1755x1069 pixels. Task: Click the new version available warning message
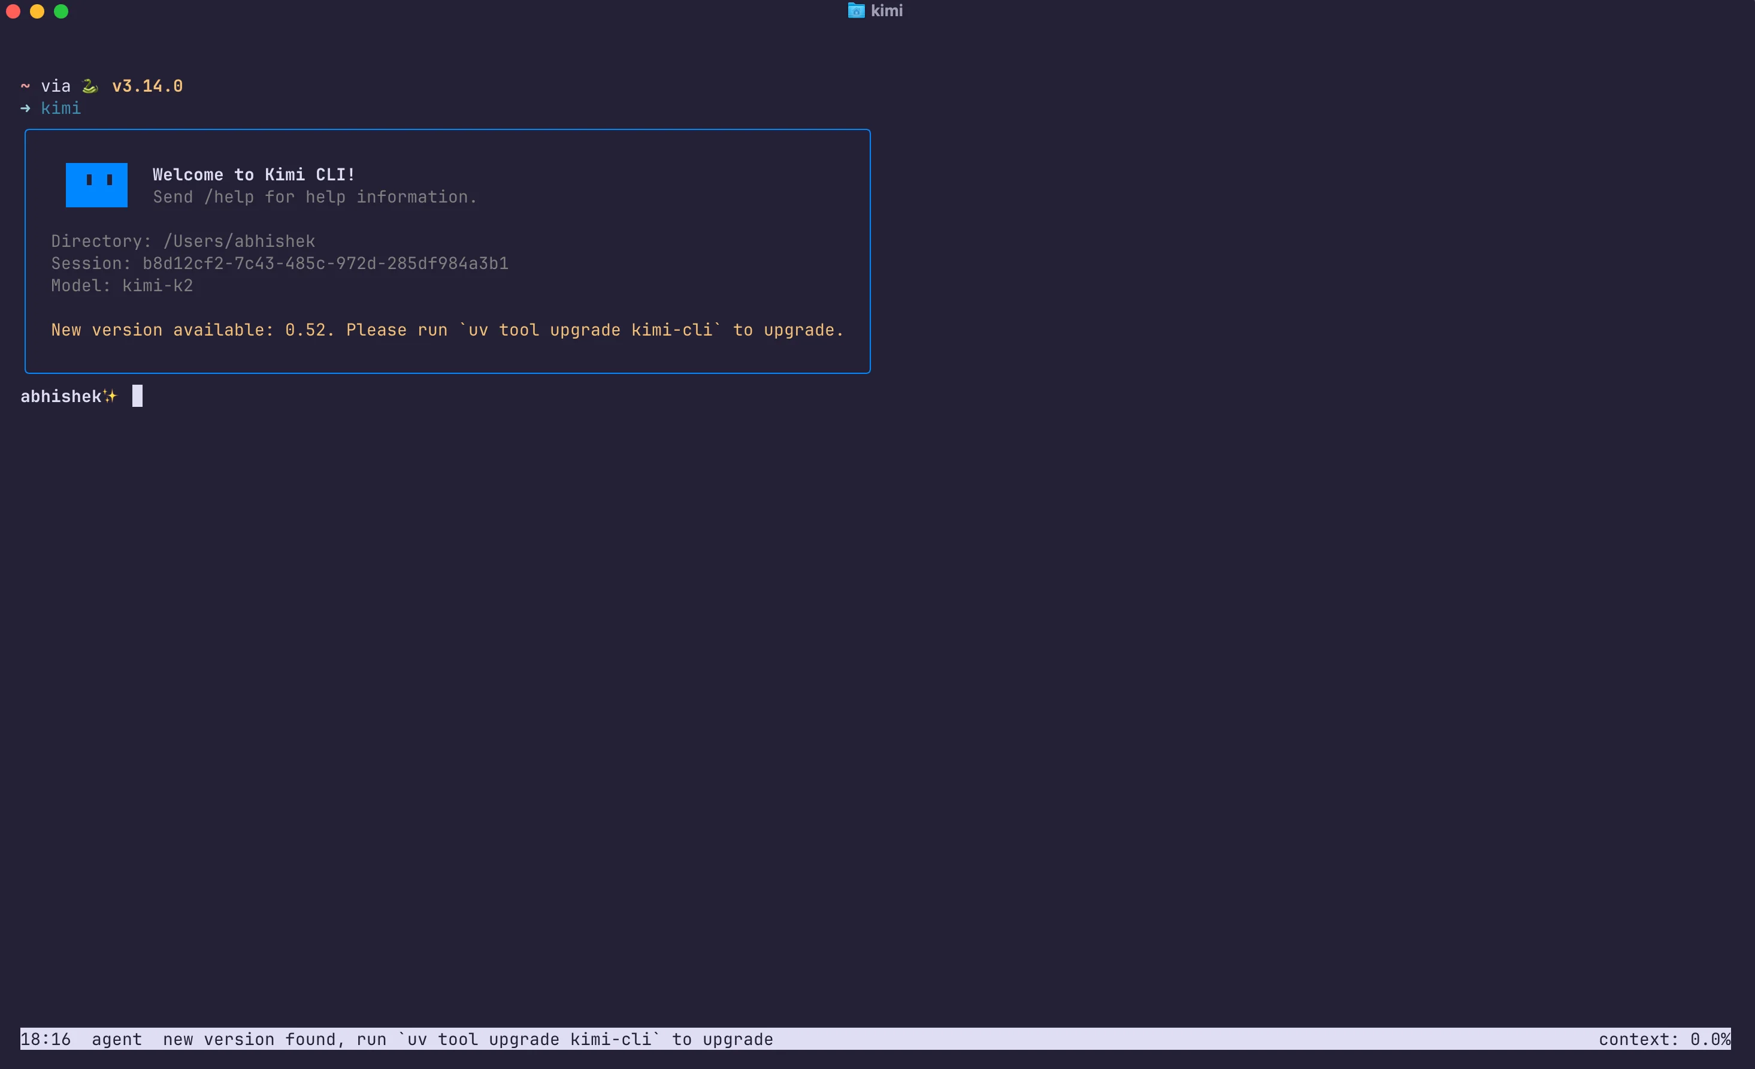tap(447, 330)
